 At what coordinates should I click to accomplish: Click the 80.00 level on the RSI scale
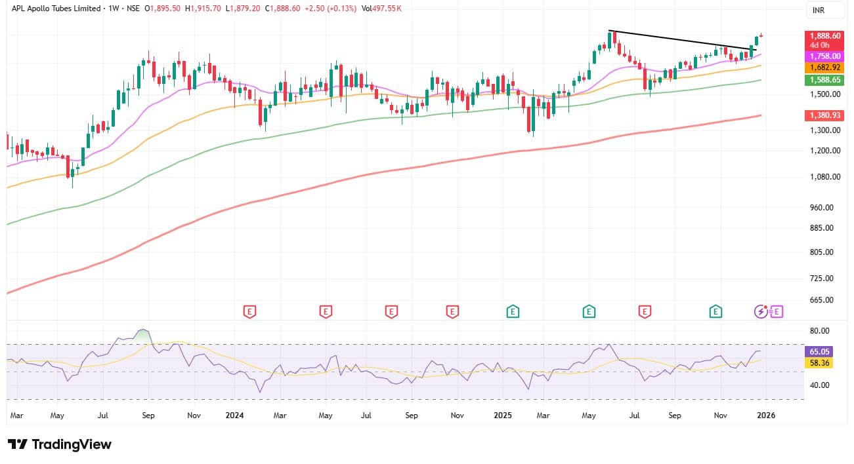(x=821, y=331)
